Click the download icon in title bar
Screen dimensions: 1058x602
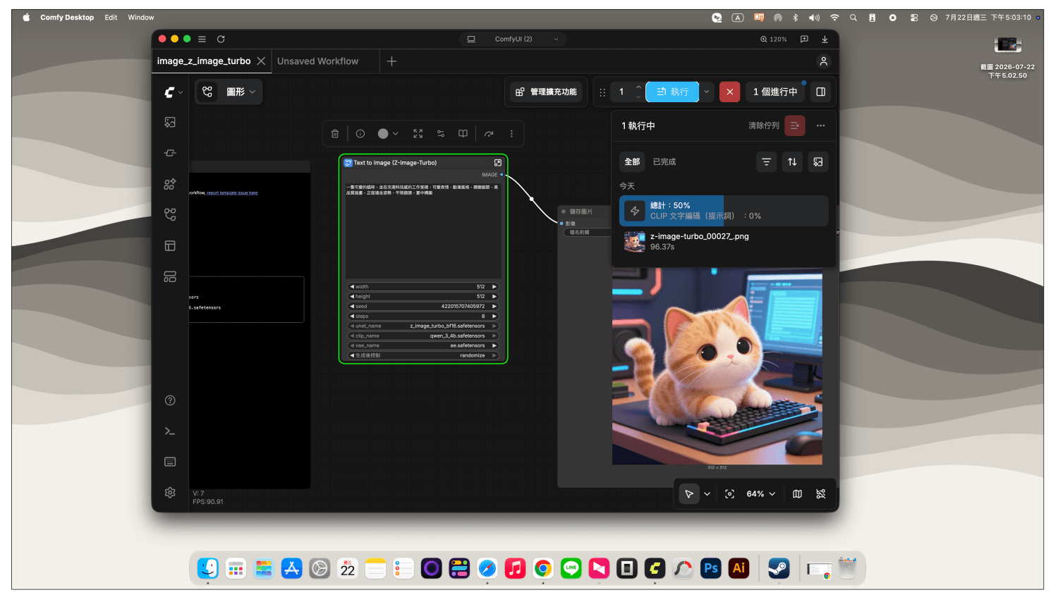(x=825, y=39)
